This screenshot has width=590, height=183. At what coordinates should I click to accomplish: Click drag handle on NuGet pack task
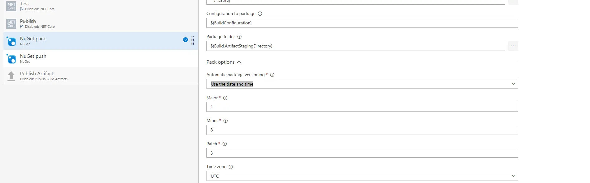[193, 41]
